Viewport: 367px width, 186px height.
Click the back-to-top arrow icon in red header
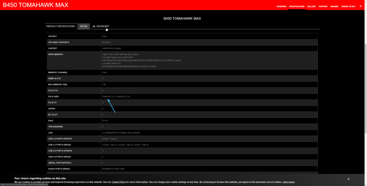[x=361, y=6]
